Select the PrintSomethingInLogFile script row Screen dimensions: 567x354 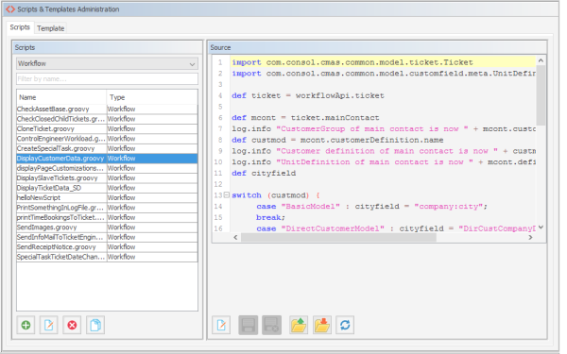pos(107,208)
